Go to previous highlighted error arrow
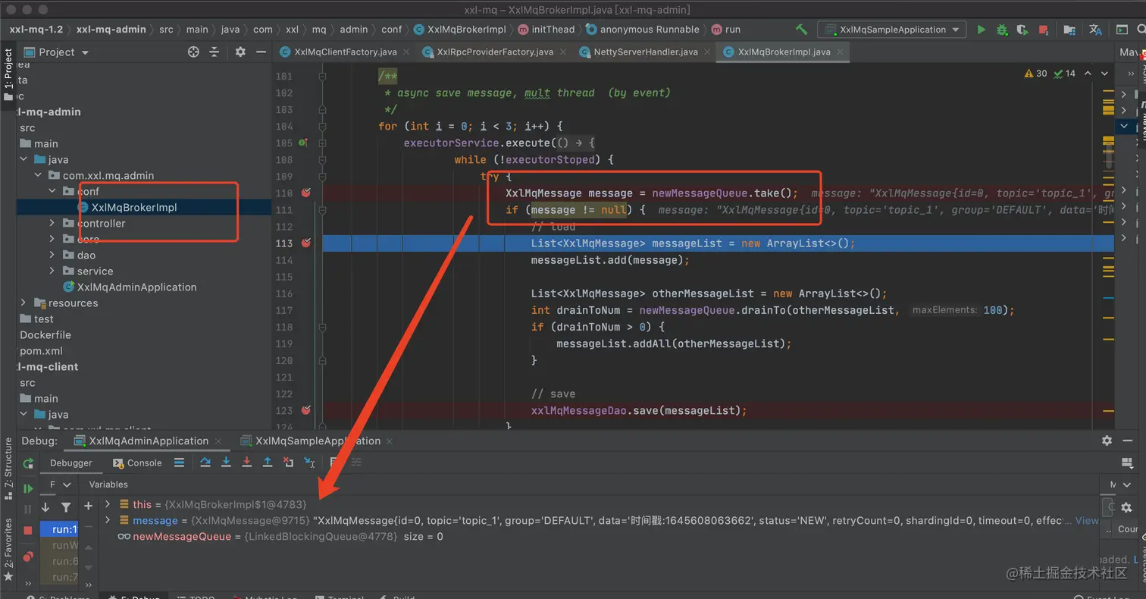 (1088, 74)
